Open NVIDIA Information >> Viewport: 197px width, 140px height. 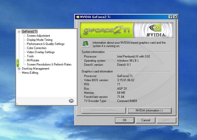tap(149, 111)
